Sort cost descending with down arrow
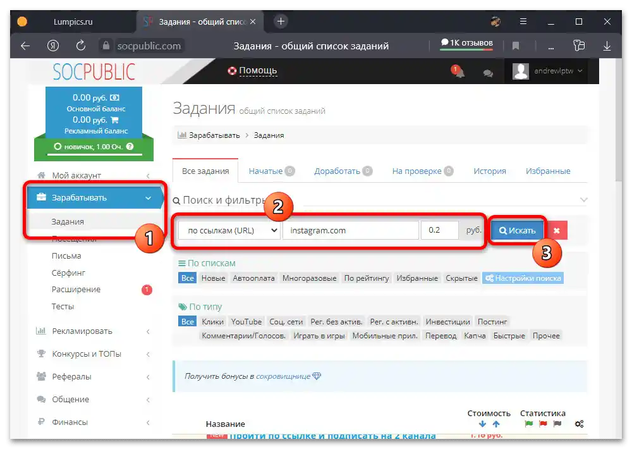 click(x=482, y=424)
